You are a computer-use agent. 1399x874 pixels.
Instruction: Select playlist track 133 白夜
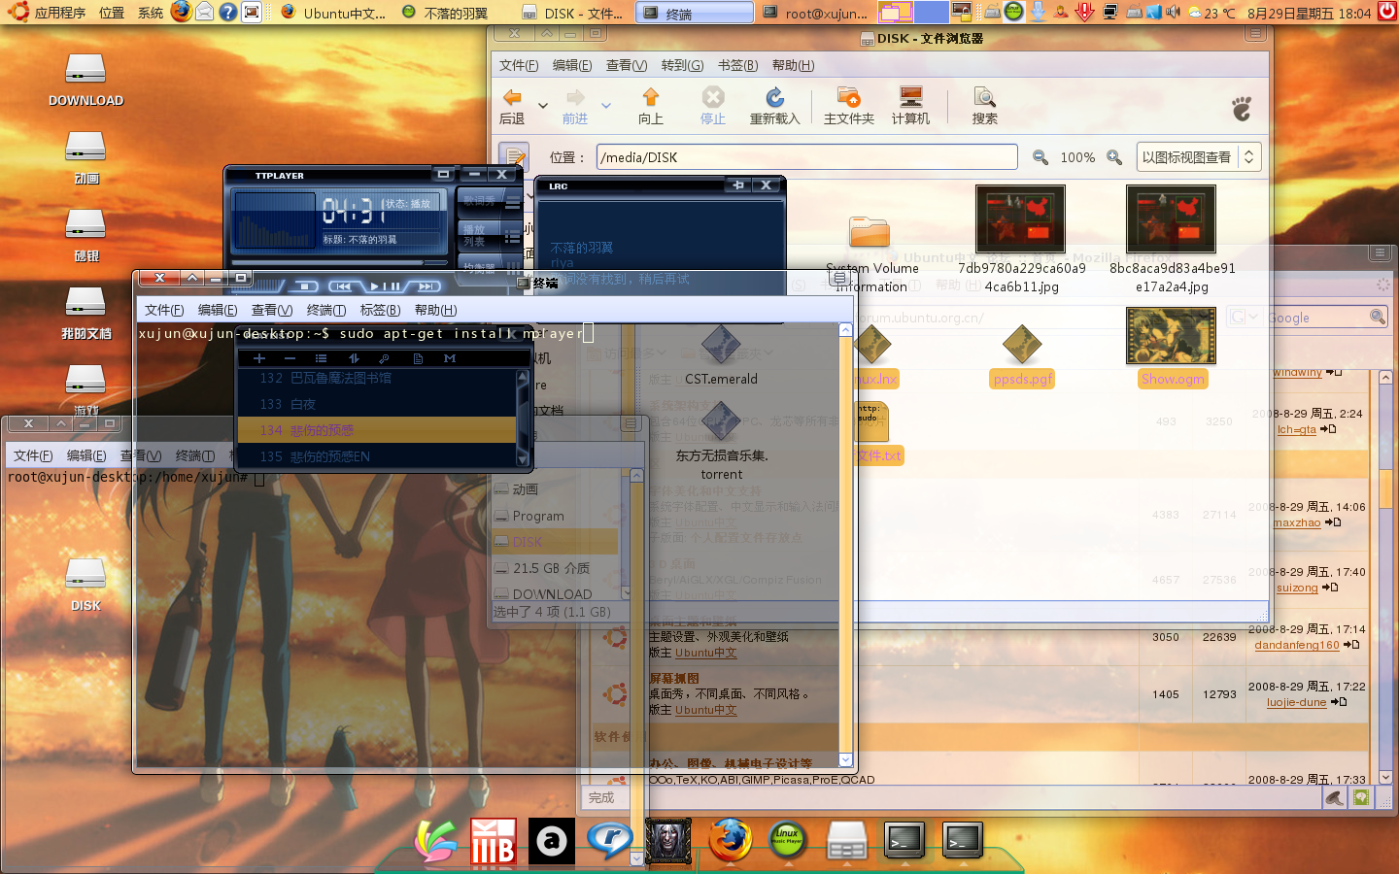377,404
